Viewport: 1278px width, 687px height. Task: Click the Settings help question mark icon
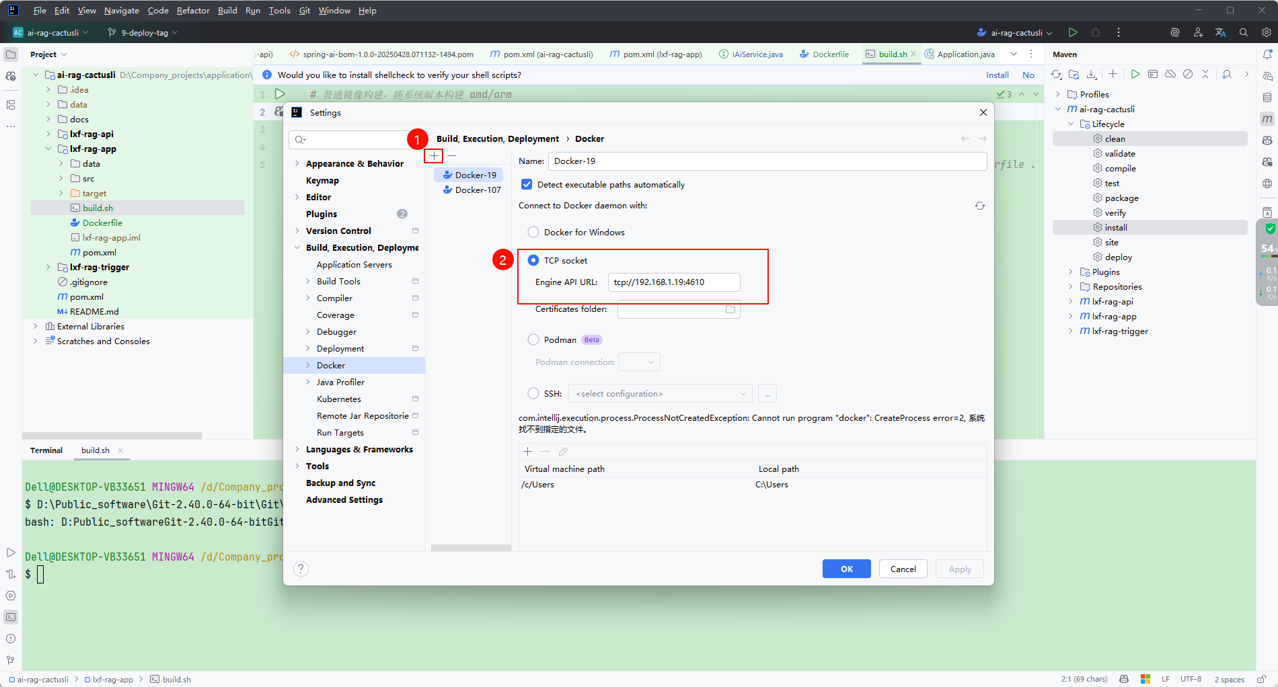pos(301,569)
